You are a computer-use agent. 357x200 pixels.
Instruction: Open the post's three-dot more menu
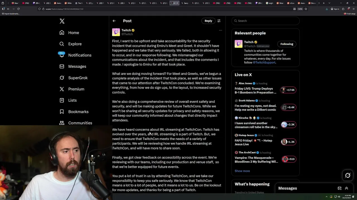coord(220,30)
